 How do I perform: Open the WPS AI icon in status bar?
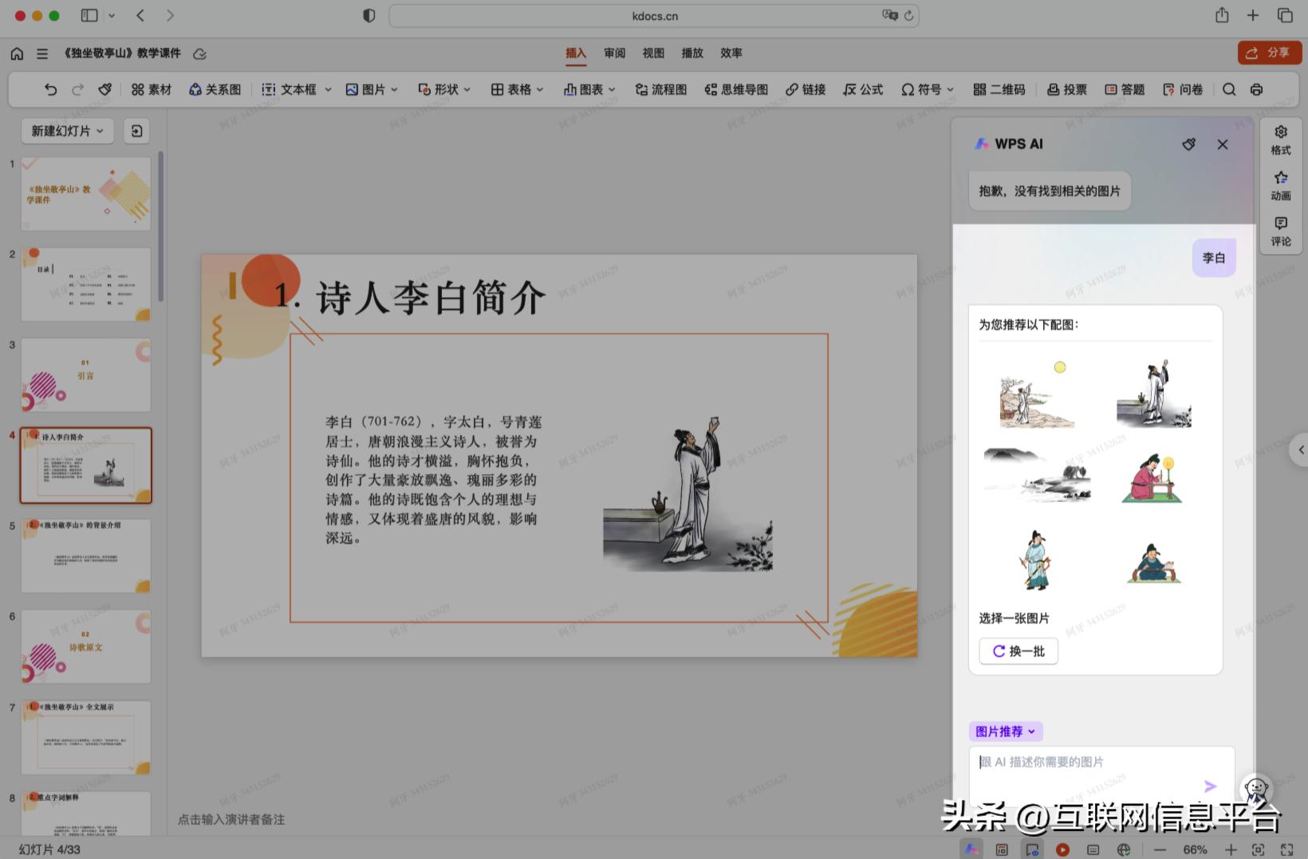(972, 849)
